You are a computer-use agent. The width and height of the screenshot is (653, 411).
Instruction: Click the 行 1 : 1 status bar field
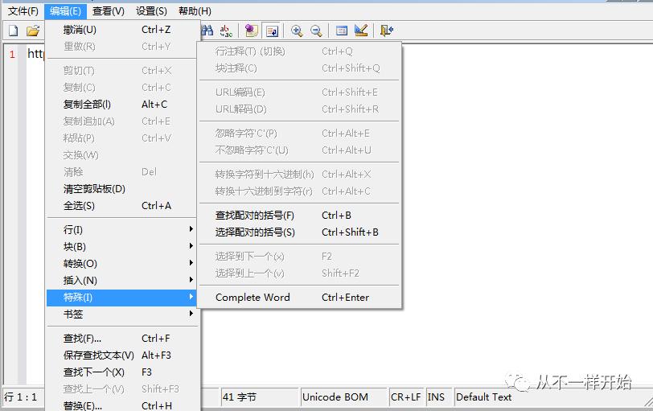pyautogui.click(x=23, y=397)
